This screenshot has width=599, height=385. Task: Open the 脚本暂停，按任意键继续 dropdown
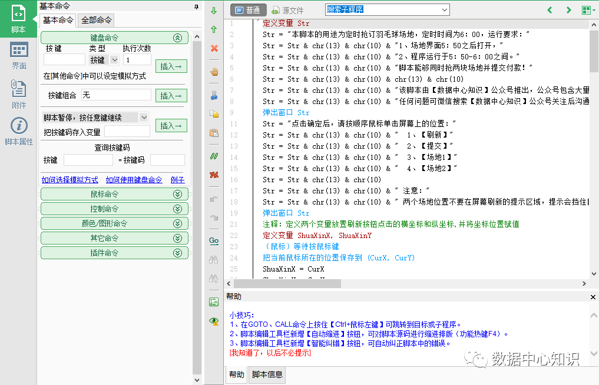(144, 118)
